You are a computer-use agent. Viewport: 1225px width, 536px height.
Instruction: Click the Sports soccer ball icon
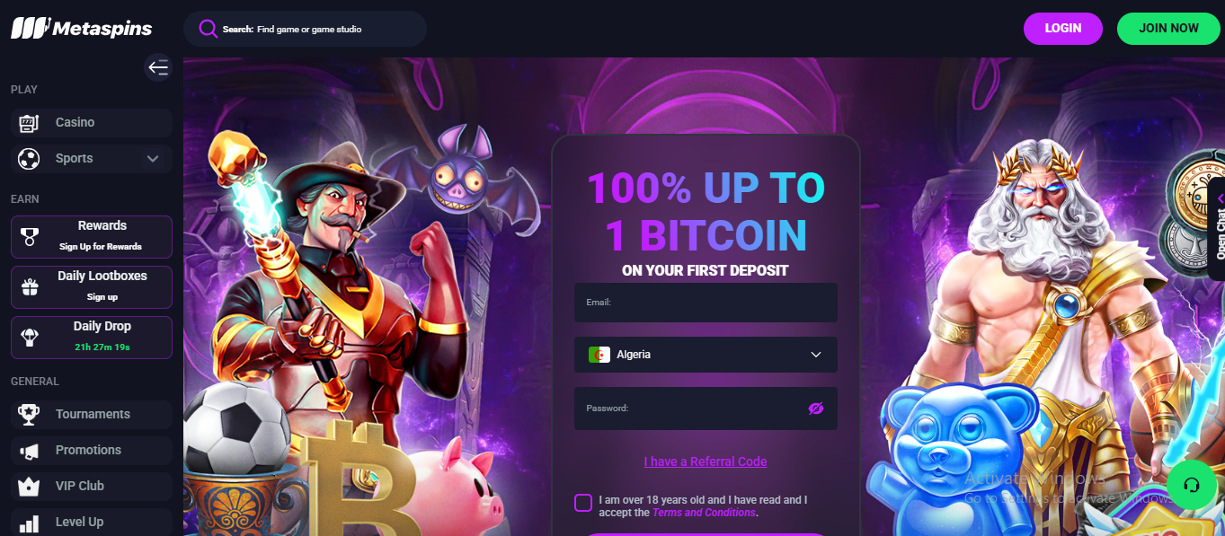pos(29,159)
